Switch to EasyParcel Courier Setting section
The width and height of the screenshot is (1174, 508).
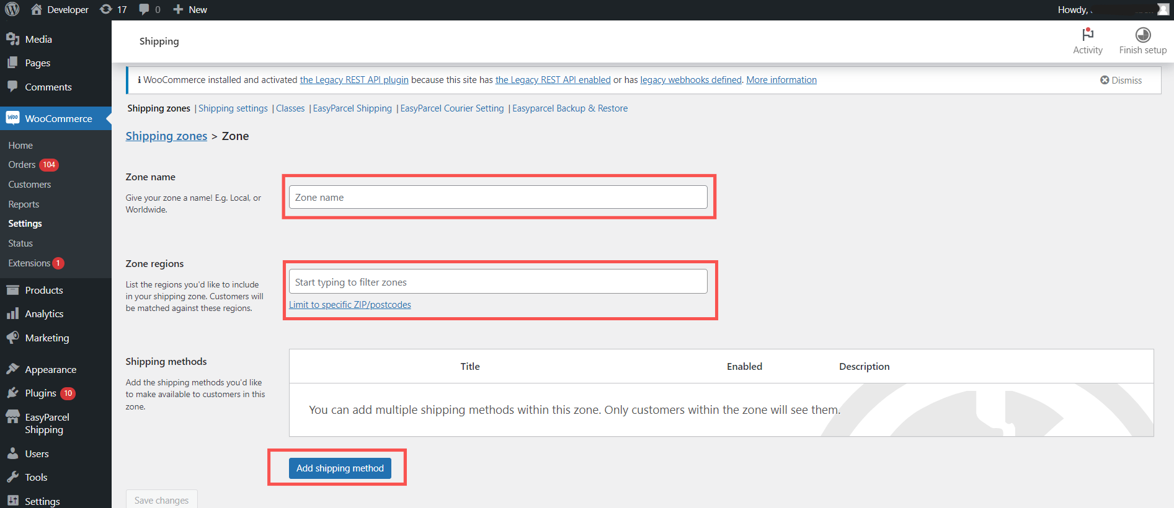(452, 108)
